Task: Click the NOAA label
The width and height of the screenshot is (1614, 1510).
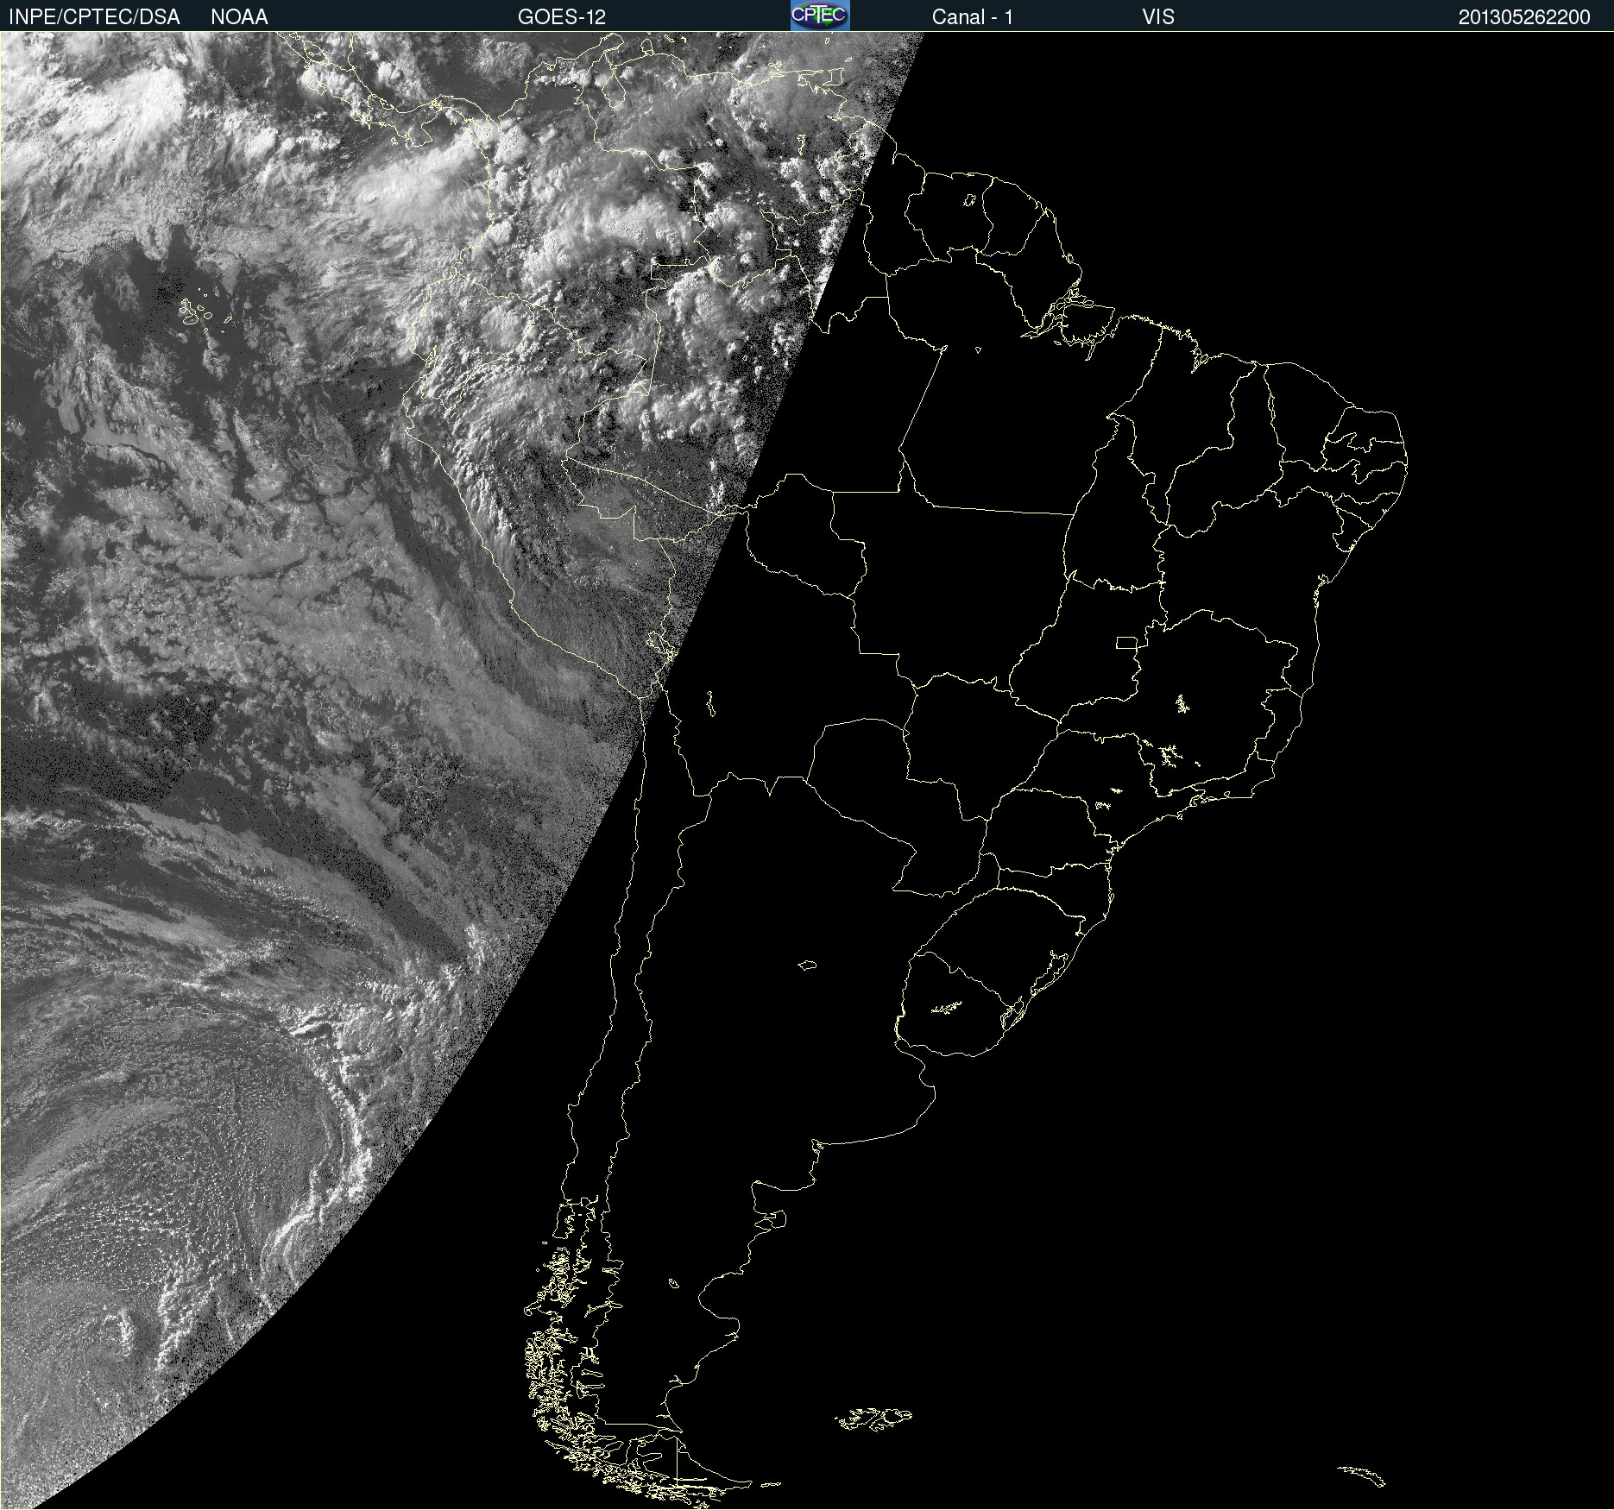Action: point(239,17)
